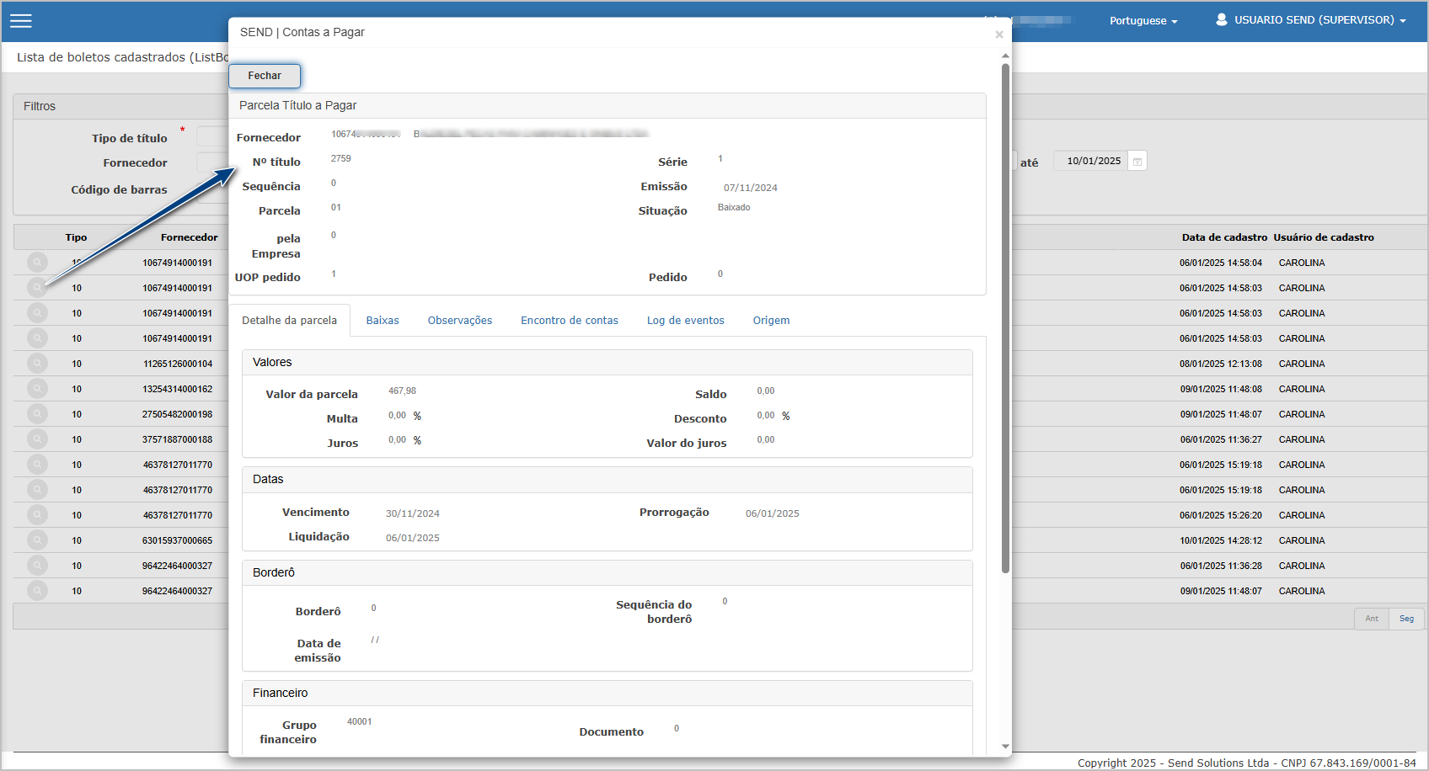Viewport: 1429px width, 771px height.
Task: Click the dialog scrollbar down arrow
Action: pyautogui.click(x=1005, y=747)
